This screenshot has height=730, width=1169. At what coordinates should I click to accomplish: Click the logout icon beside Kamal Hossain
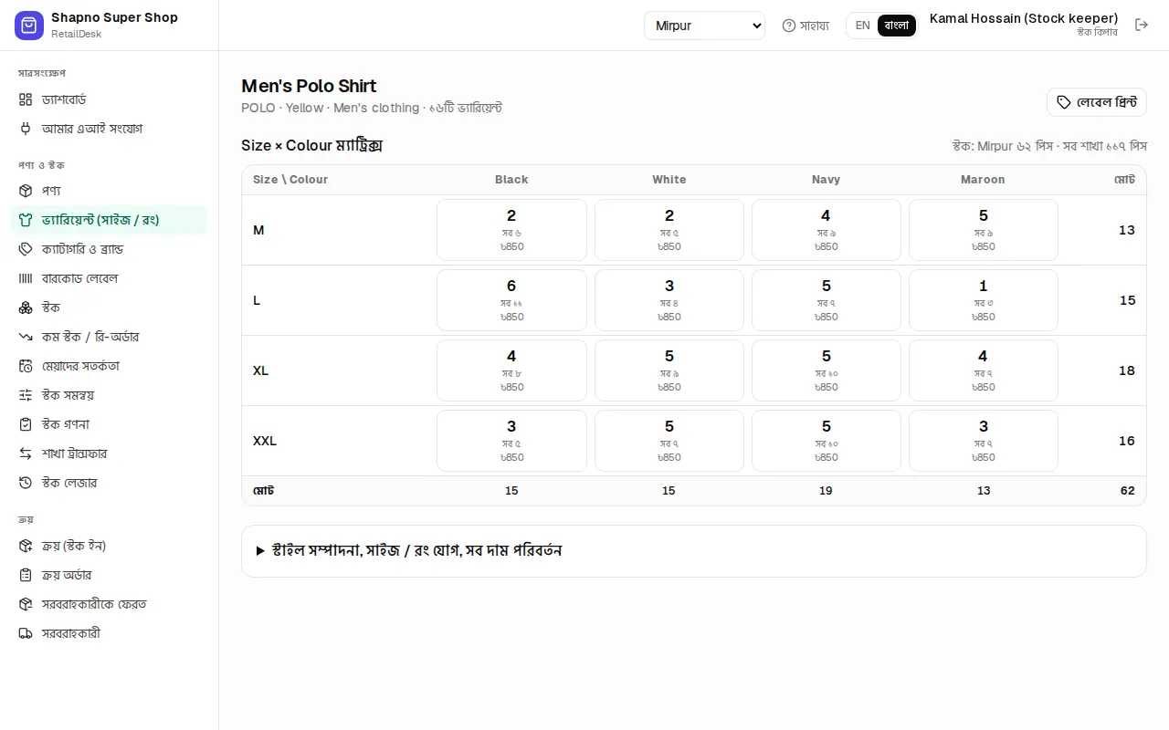[1142, 25]
